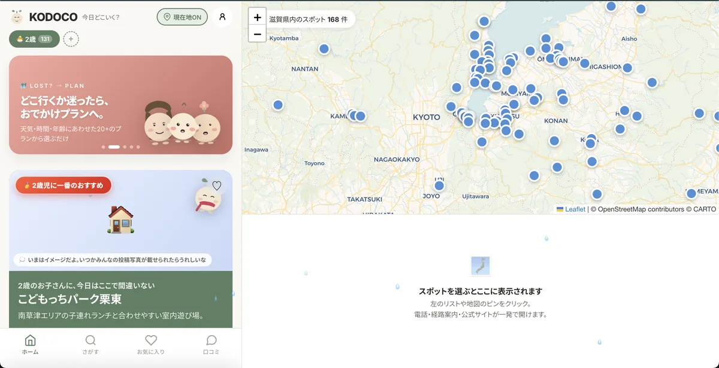The image size is (719, 368).
Task: Click the KYOTO city label on map
Action: [427, 117]
